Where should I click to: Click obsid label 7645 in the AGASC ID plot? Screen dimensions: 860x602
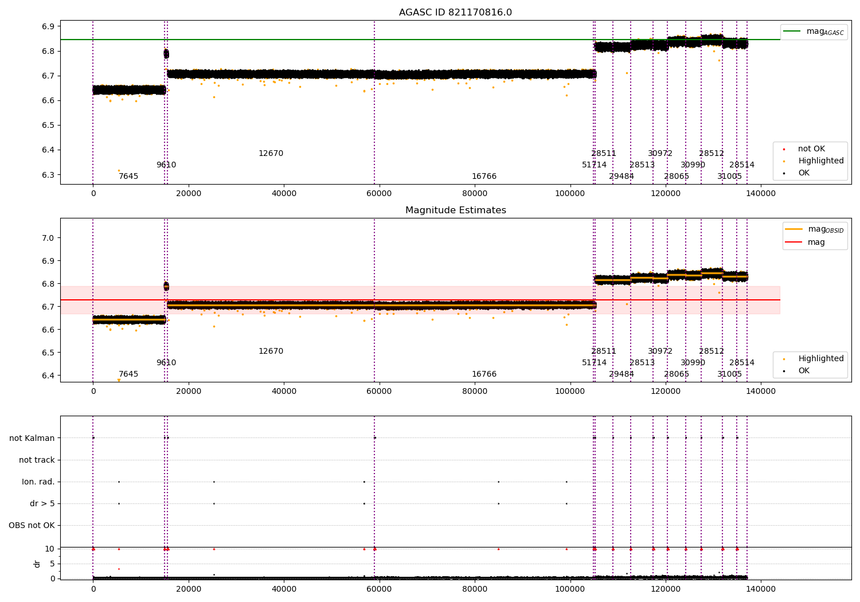tap(128, 177)
